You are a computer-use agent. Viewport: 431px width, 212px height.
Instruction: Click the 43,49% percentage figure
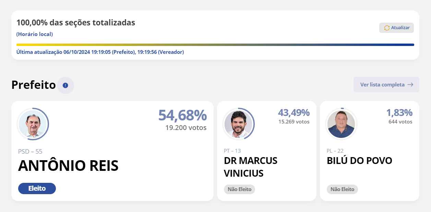294,113
